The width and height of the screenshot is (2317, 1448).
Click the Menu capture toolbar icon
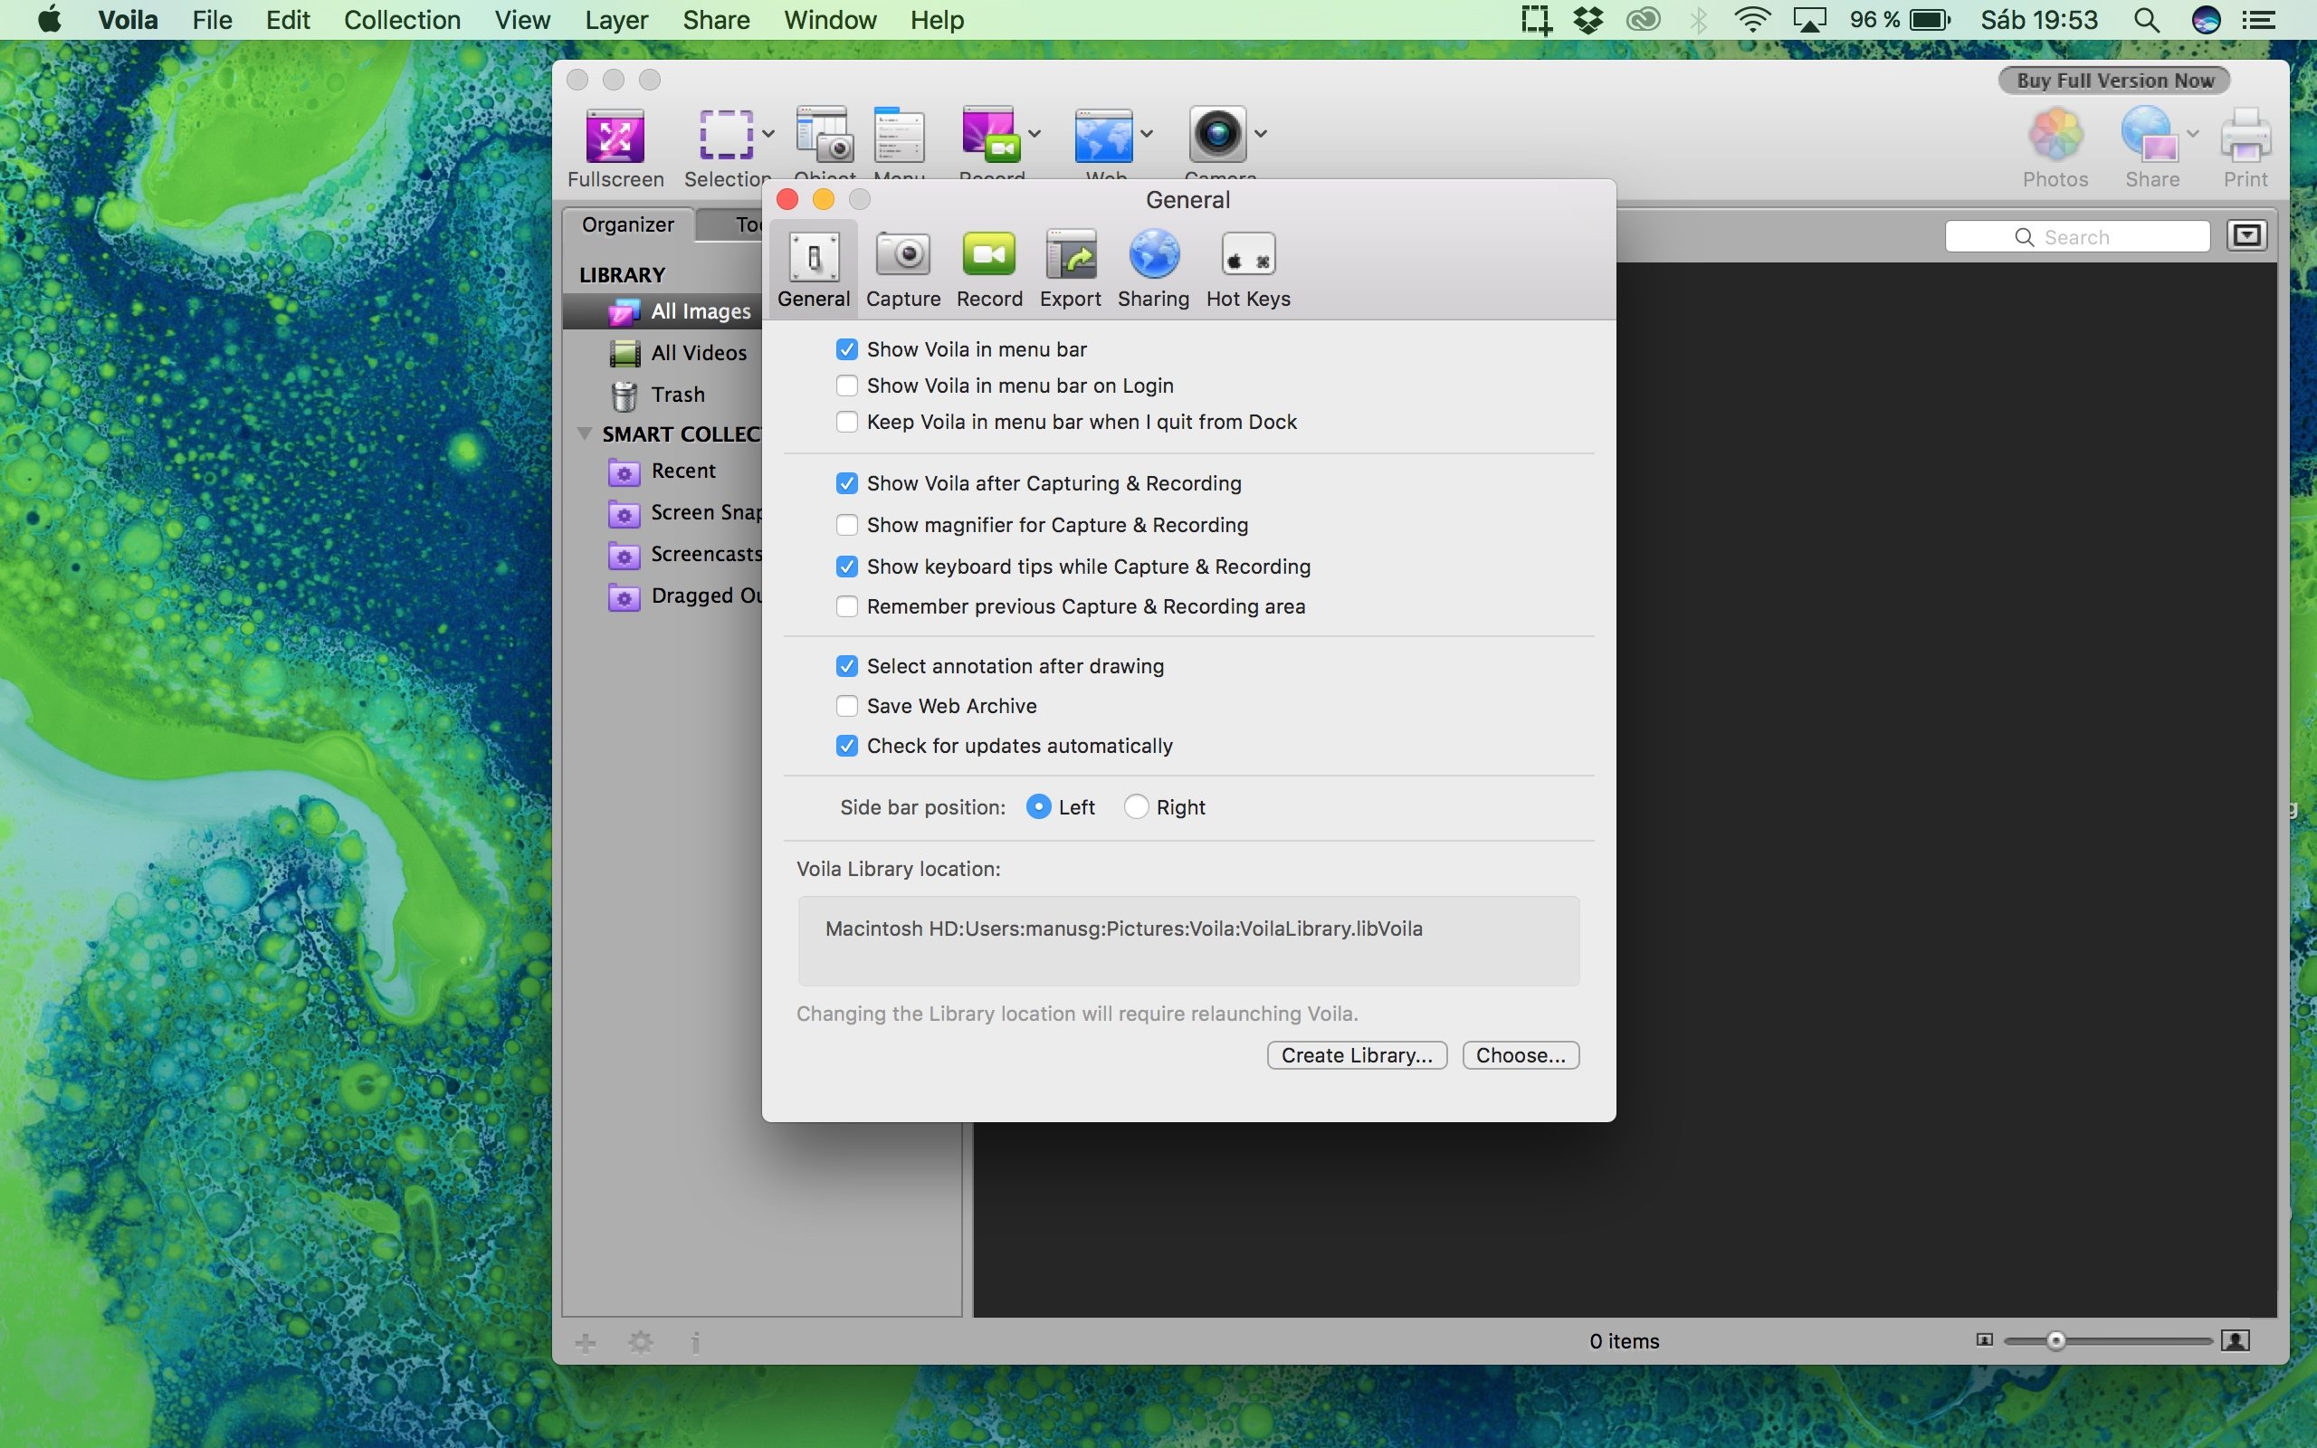pyautogui.click(x=899, y=135)
